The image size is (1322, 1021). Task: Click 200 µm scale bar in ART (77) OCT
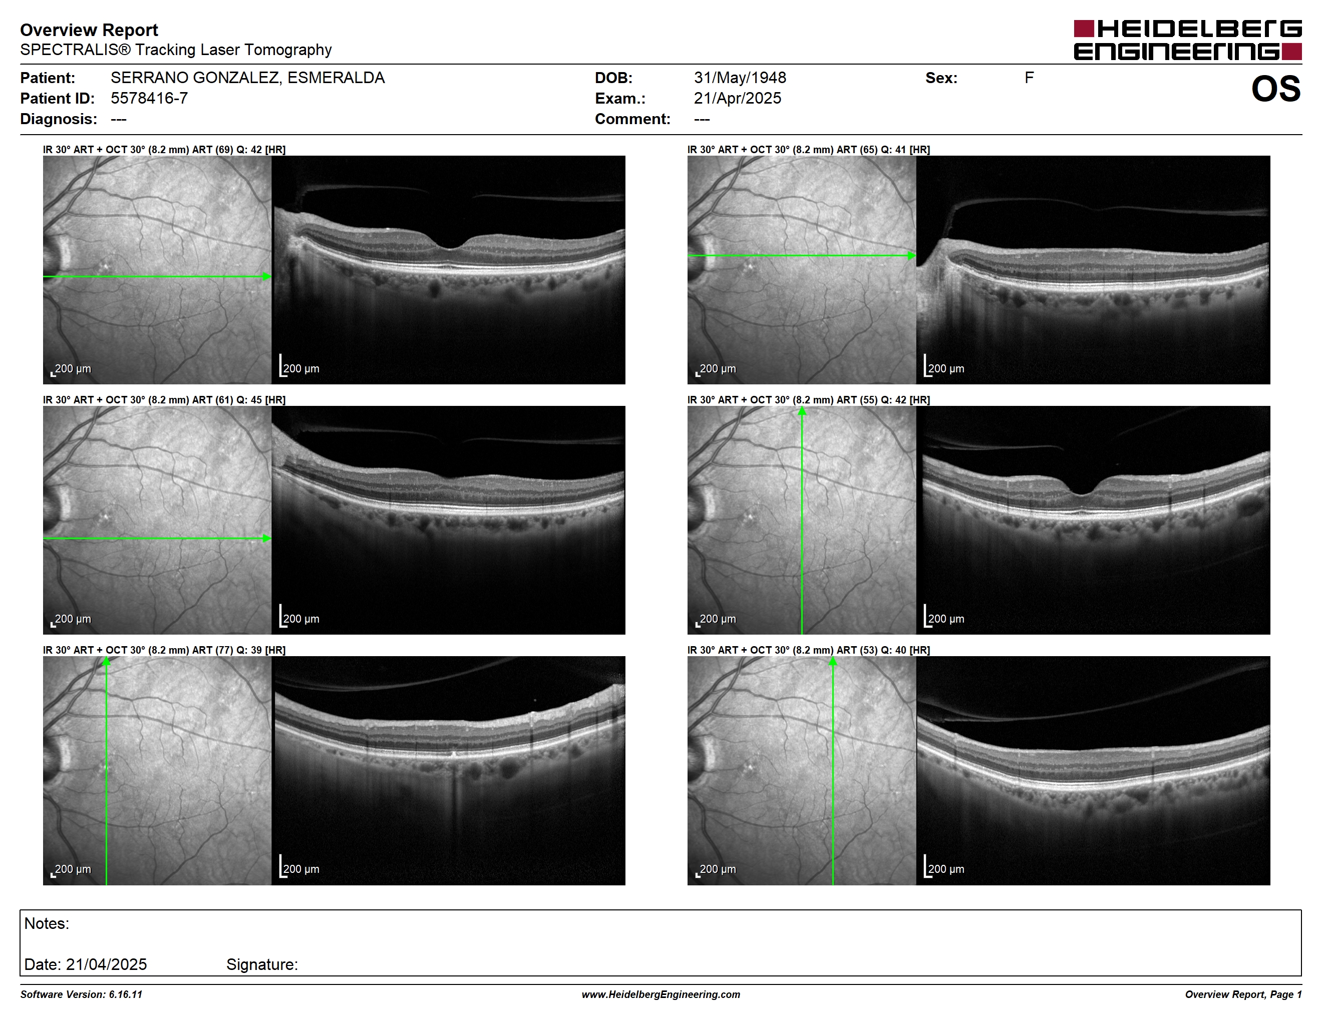299,867
